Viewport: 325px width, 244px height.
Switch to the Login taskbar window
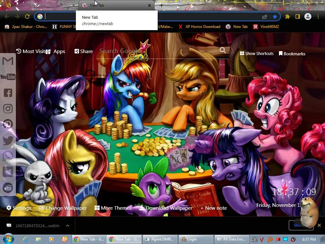coord(196,239)
